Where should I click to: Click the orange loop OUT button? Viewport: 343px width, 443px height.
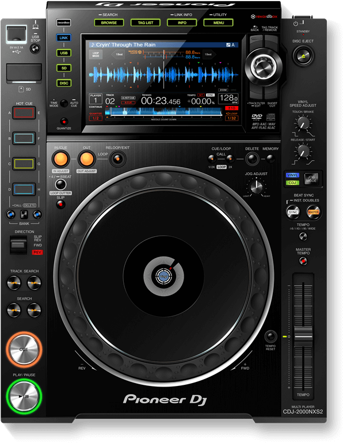tap(86, 159)
